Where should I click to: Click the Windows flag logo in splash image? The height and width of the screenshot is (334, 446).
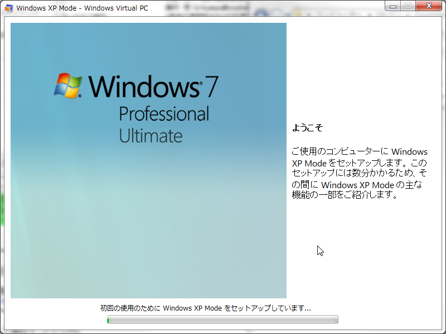coord(68,86)
